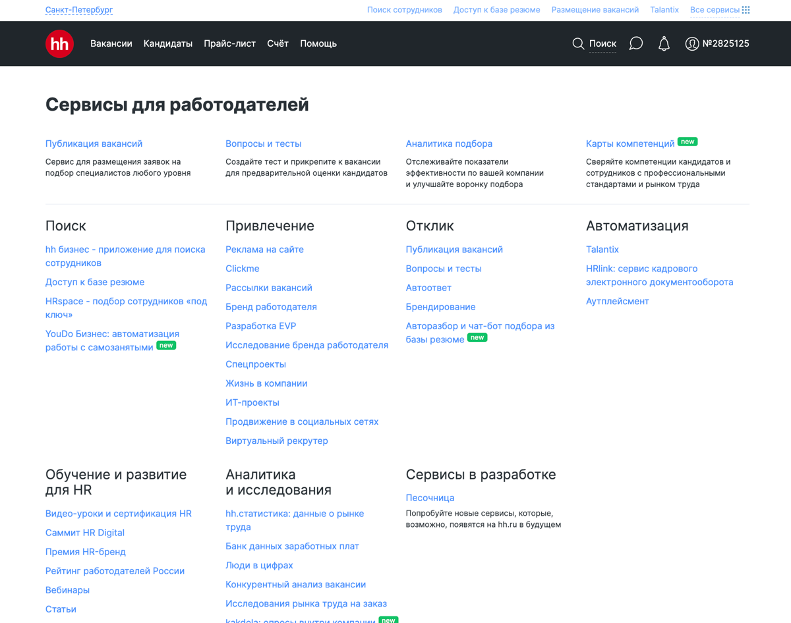Screen dimensions: 791x623
Task: Open Премия HR-бренд
Action: pyautogui.click(x=86, y=552)
